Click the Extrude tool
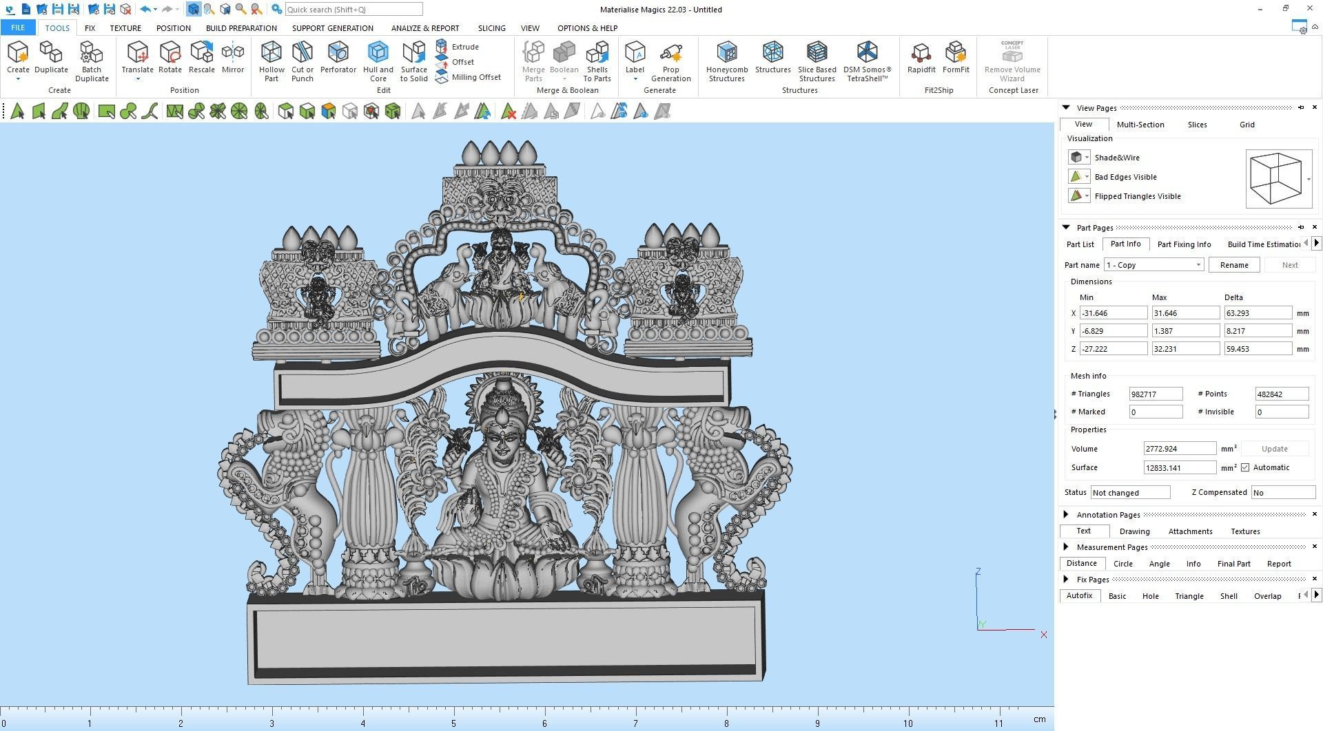Viewport: 1323px width, 731px height. pyautogui.click(x=458, y=47)
